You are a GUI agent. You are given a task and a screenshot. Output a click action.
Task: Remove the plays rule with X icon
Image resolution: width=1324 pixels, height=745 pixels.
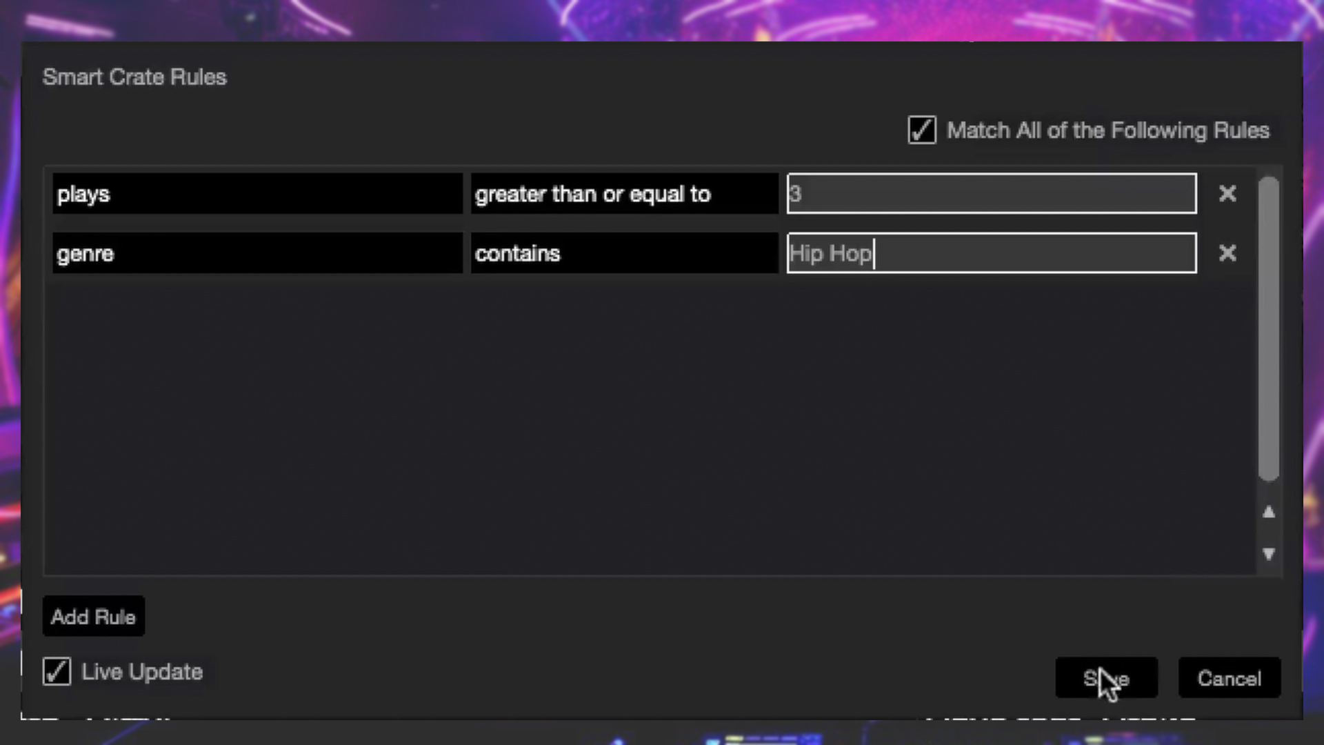(1227, 194)
